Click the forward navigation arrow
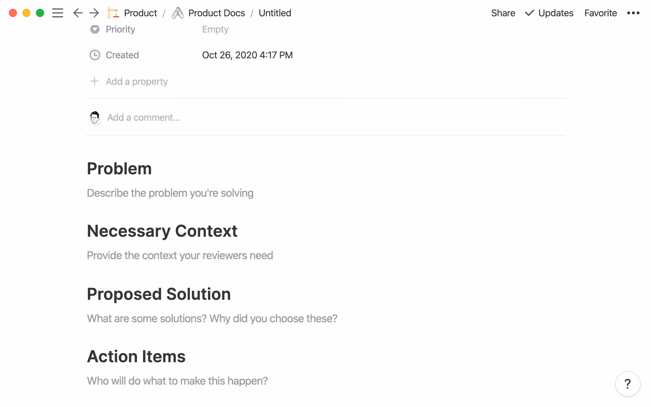 pos(94,13)
